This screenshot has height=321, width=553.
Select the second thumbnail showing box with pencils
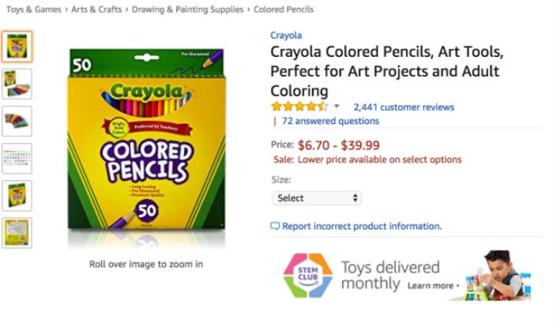[17, 84]
